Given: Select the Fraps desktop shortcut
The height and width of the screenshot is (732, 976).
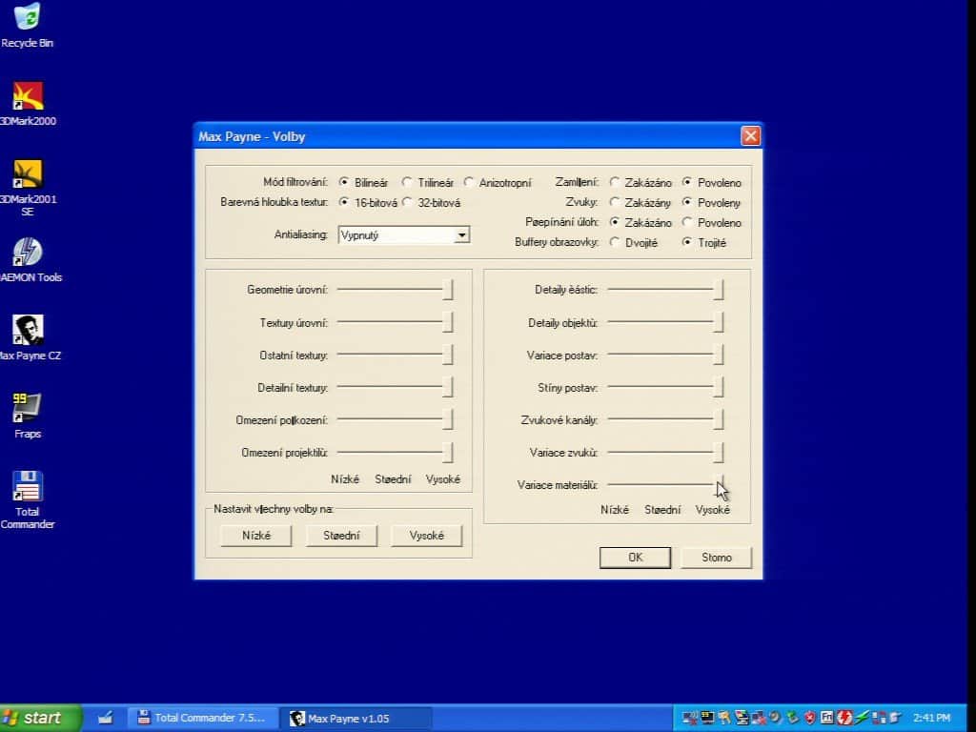Looking at the screenshot, I should click(28, 416).
